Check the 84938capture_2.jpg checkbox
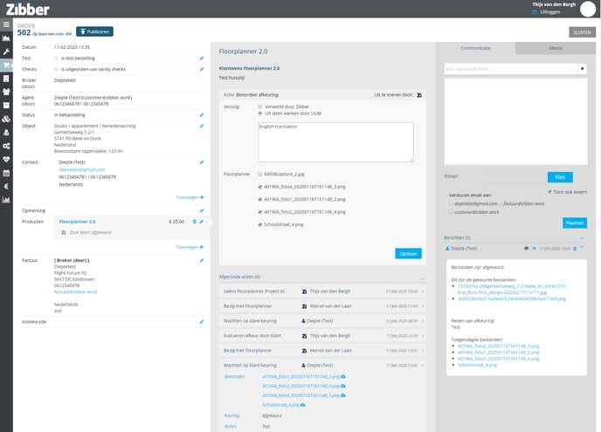Screen dimensions: 601x432 point(260,174)
